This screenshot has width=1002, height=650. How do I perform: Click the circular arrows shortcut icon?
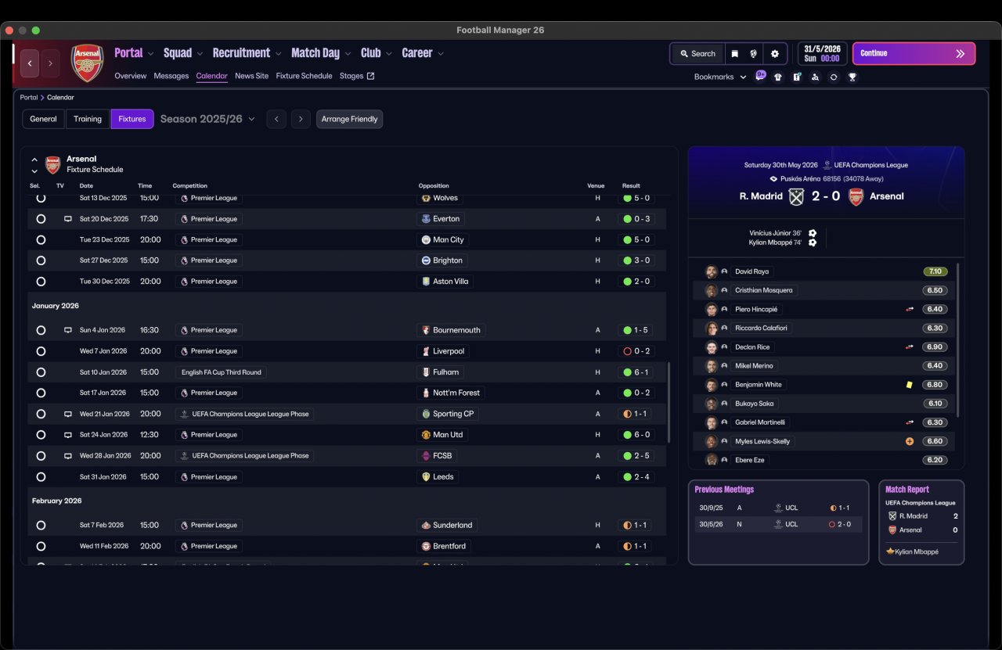(x=834, y=77)
